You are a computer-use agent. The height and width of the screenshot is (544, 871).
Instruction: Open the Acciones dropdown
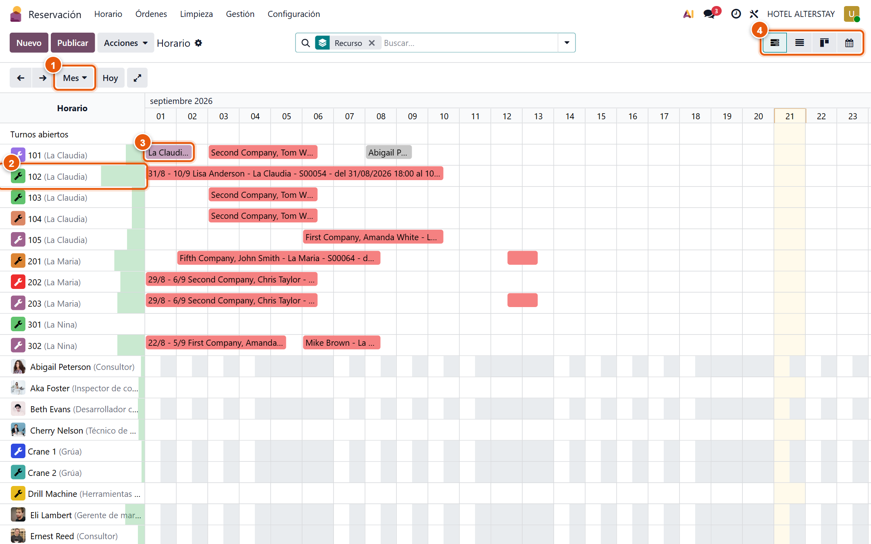coord(125,43)
